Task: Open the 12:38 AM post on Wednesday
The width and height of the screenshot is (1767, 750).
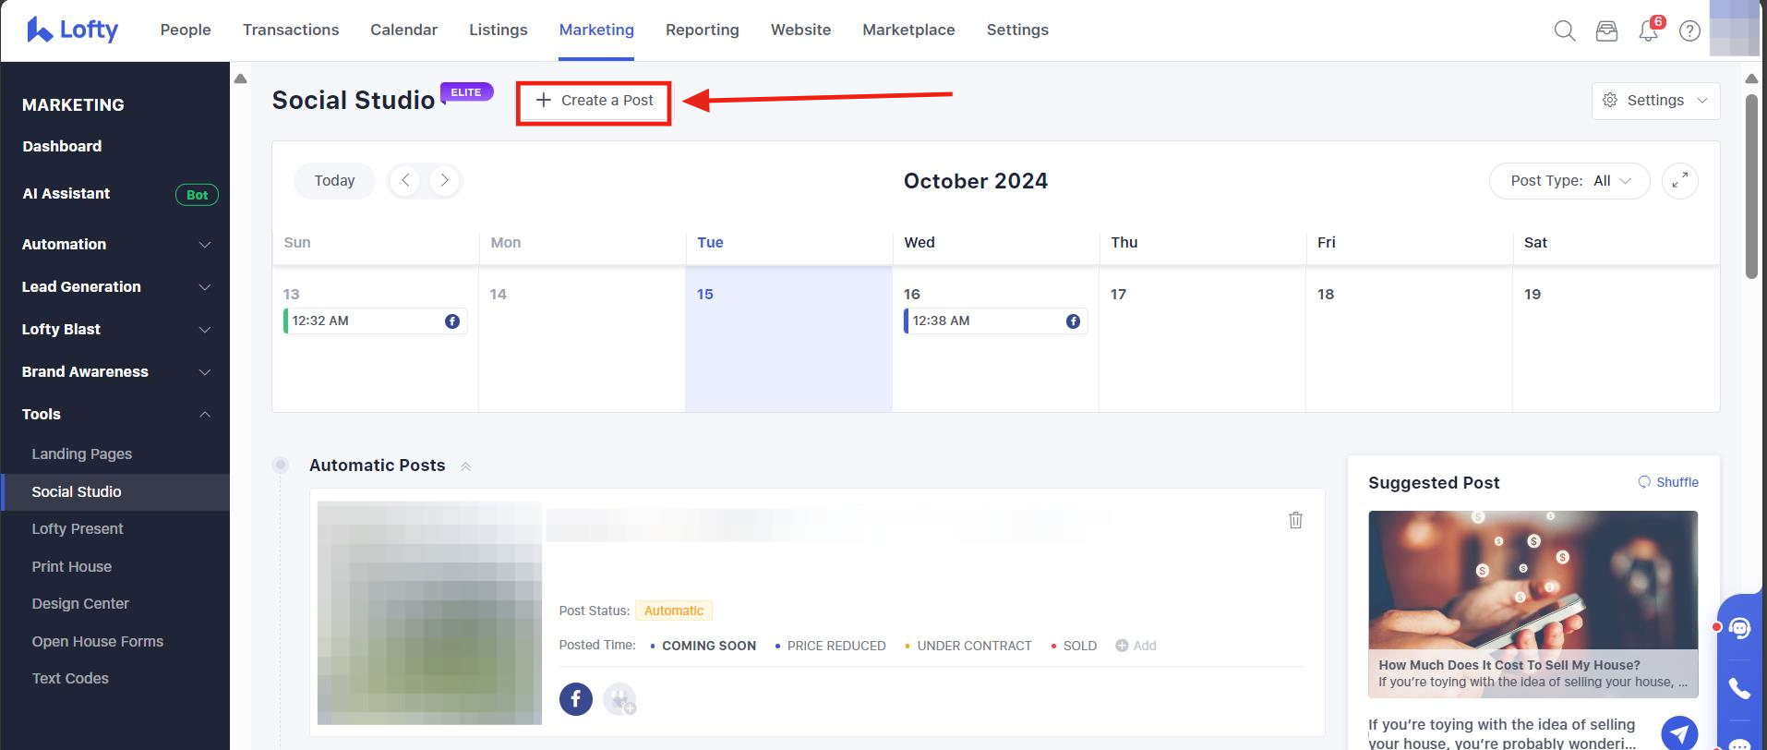Action: [995, 321]
